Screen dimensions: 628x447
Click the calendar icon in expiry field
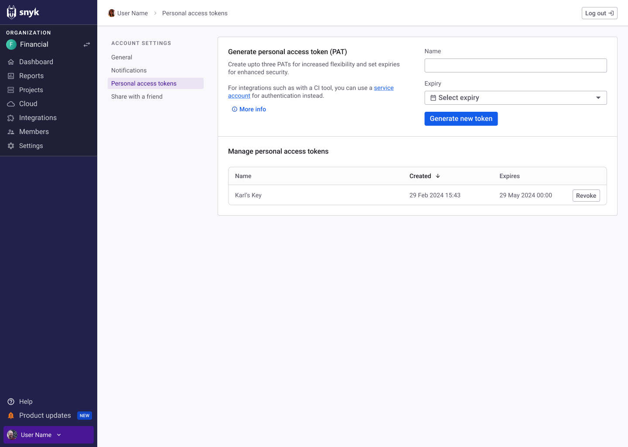(433, 98)
